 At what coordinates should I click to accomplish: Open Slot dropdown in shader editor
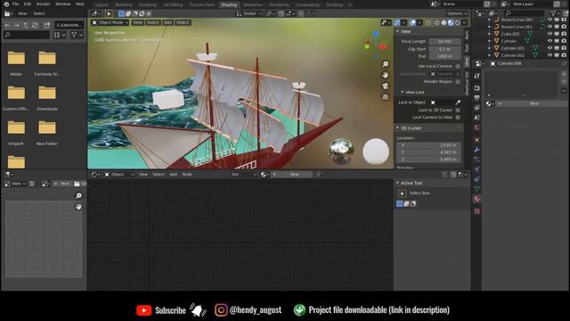[244, 175]
